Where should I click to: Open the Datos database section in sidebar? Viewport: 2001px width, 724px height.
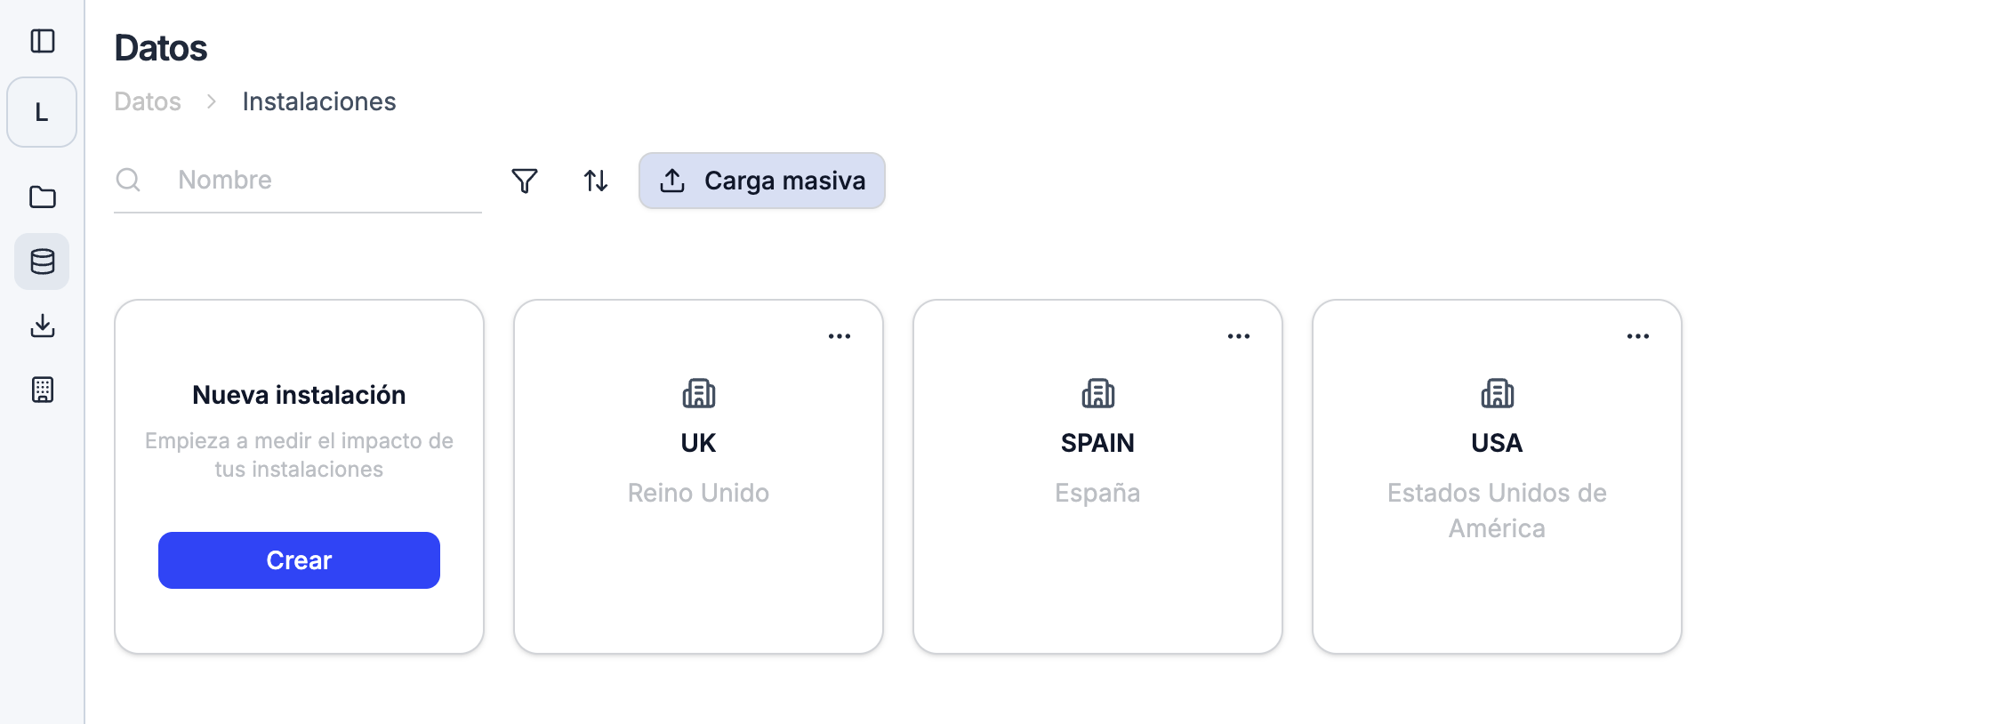(x=42, y=261)
